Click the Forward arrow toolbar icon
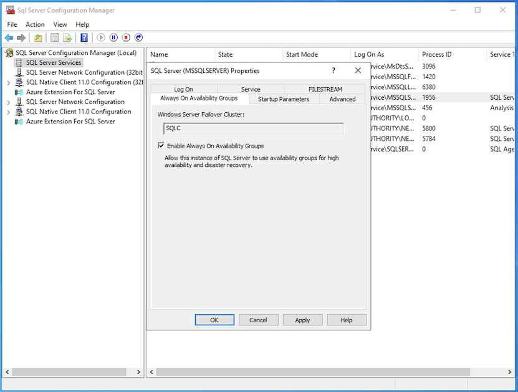This screenshot has width=518, height=392. point(21,37)
